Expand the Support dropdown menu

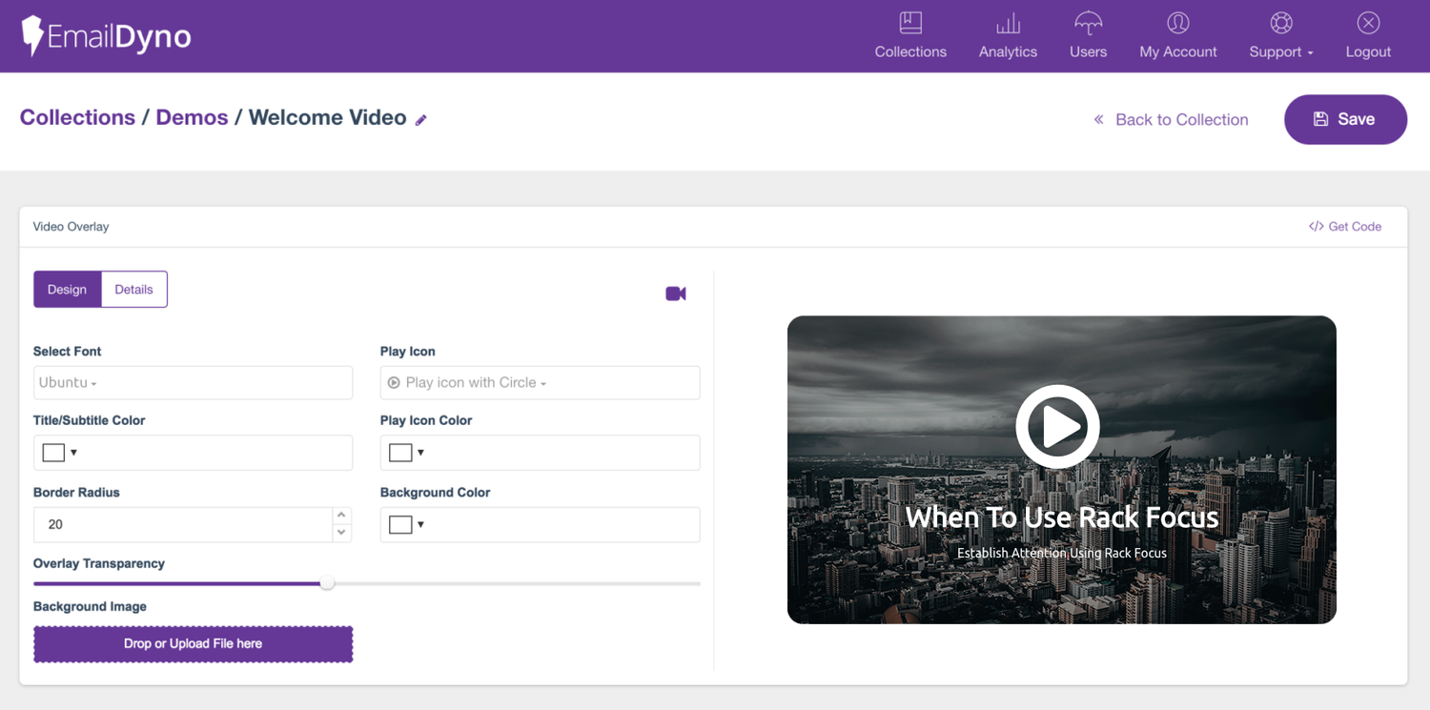[x=1280, y=36]
